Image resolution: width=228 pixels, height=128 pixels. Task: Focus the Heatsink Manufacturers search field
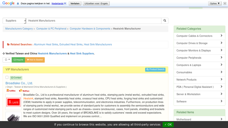coord(93,21)
